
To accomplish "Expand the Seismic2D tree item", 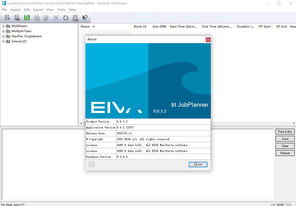I will [3, 41].
